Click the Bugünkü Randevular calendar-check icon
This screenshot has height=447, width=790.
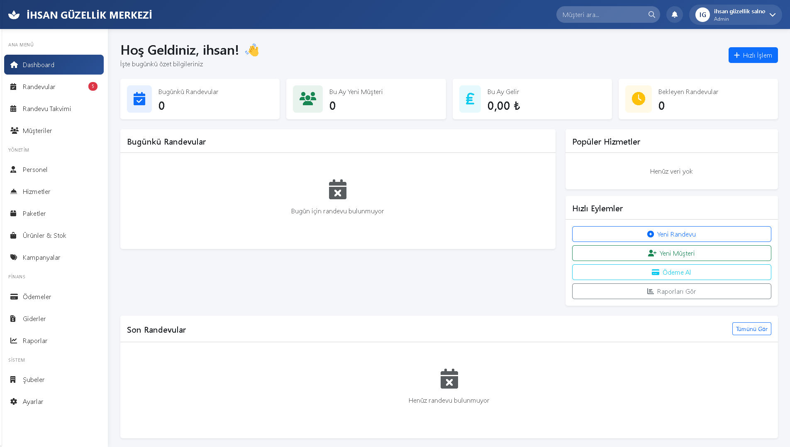139,99
